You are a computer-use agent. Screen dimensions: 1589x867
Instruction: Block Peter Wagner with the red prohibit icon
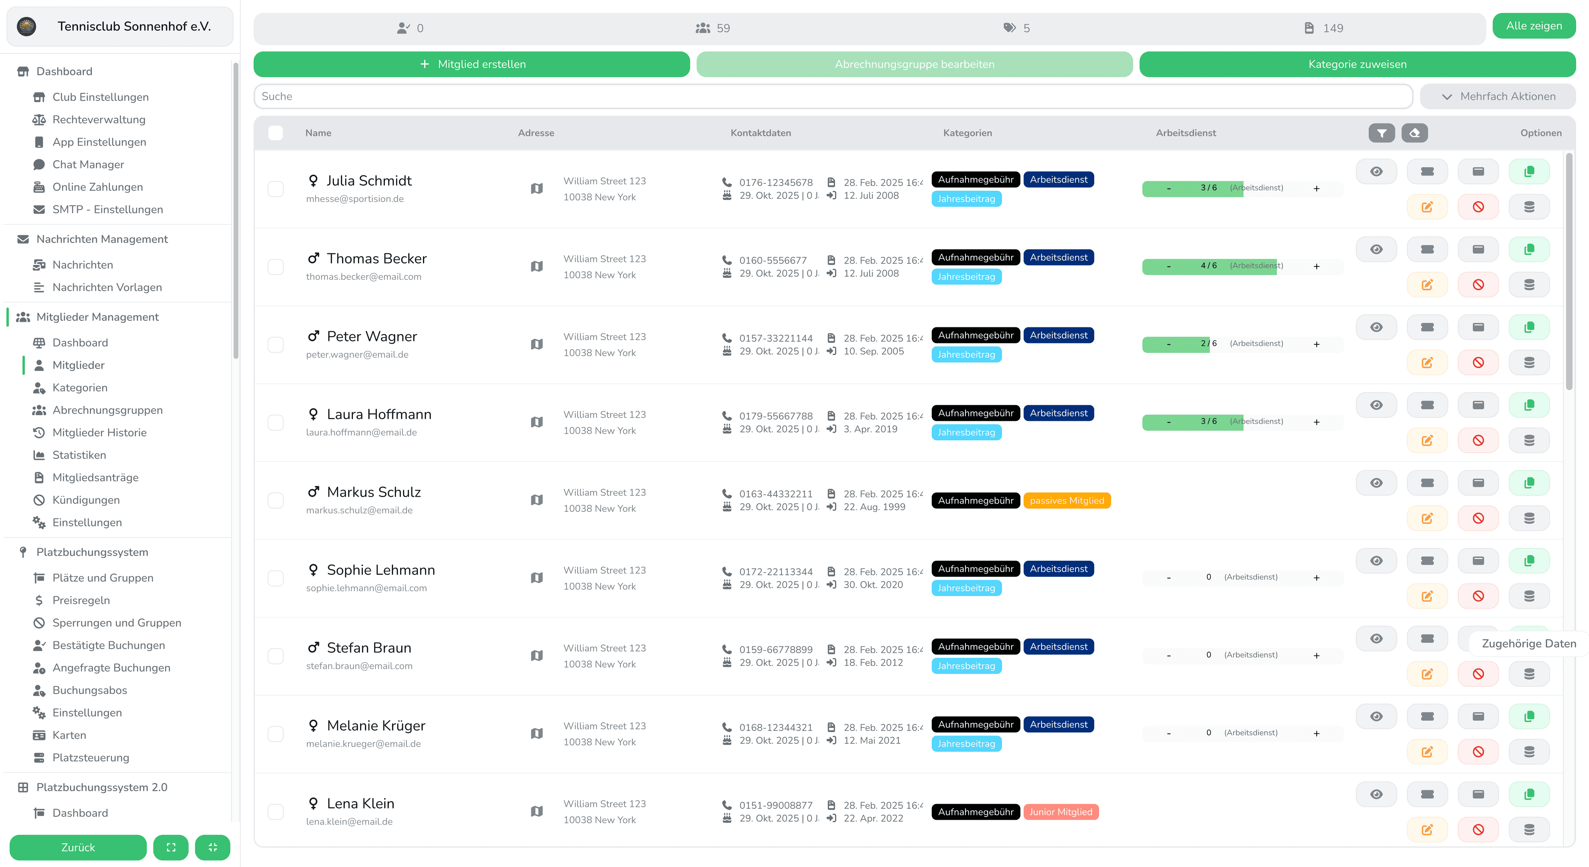1478,362
